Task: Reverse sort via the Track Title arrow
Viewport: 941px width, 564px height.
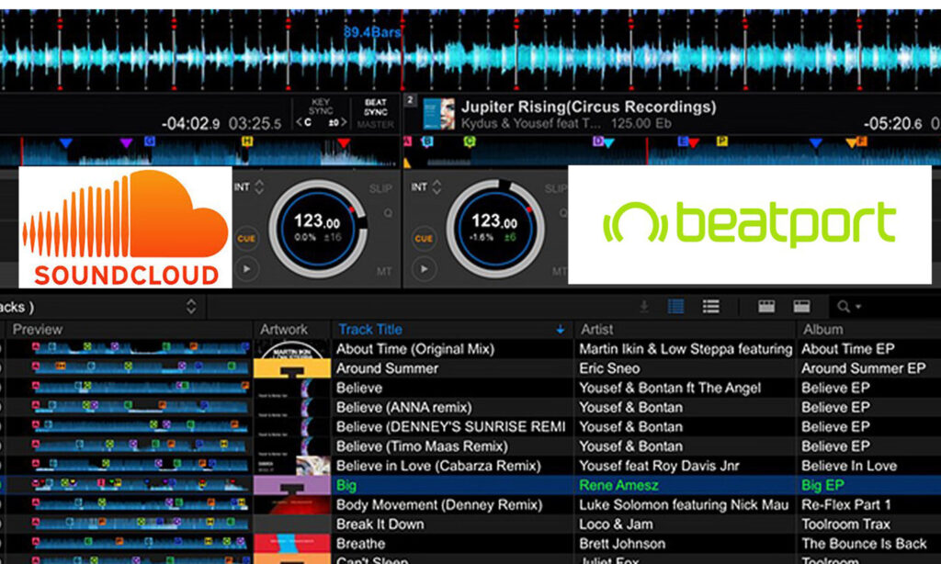Action: click(560, 330)
